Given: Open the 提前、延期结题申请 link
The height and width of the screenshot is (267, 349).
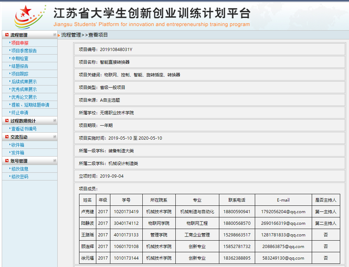Looking at the screenshot, I should (30, 105).
